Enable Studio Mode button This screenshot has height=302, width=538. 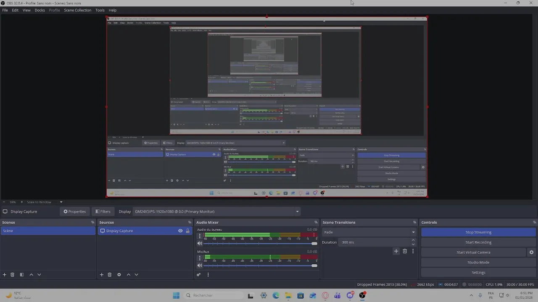coord(478,263)
